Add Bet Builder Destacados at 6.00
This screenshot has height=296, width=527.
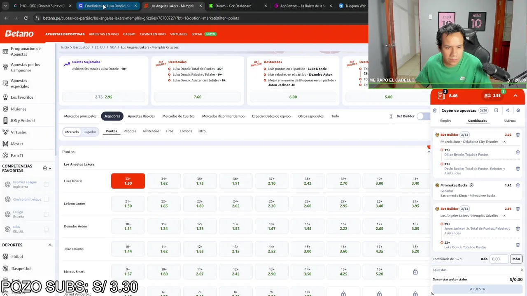point(293,97)
